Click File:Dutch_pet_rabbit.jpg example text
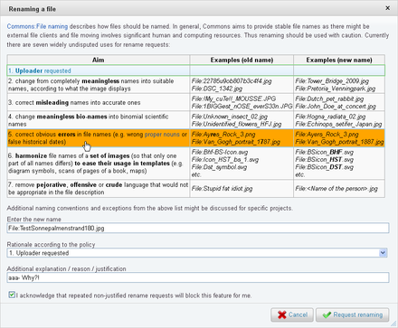This screenshot has height=328, width=398. point(329,98)
